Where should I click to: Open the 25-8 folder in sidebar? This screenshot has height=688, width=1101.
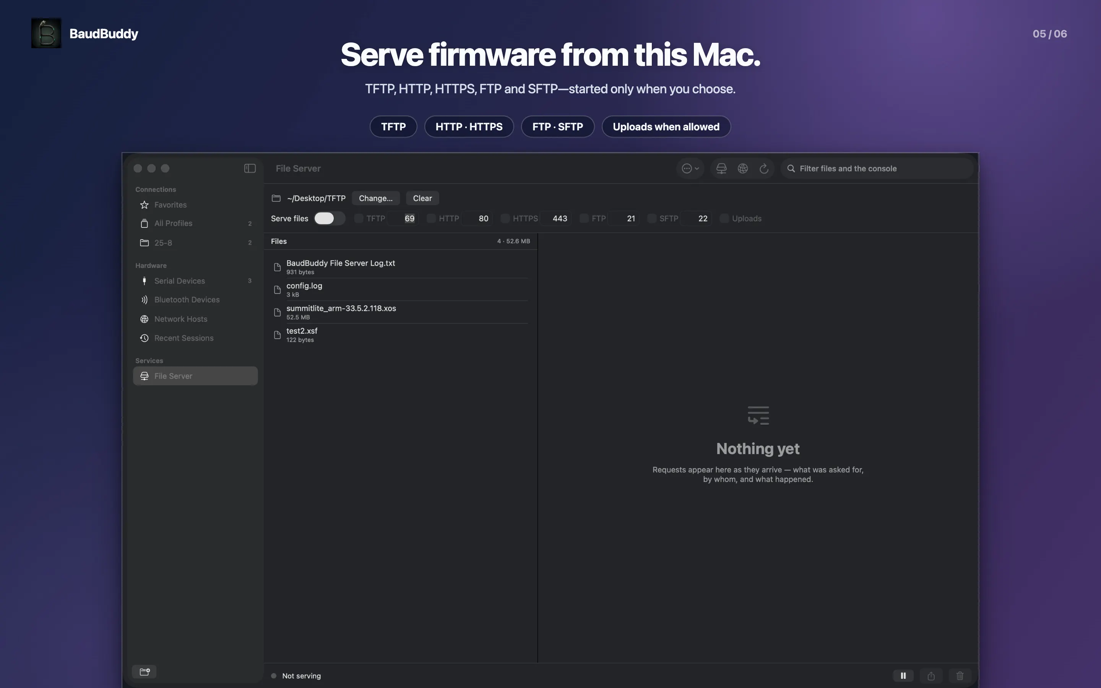[195, 243]
